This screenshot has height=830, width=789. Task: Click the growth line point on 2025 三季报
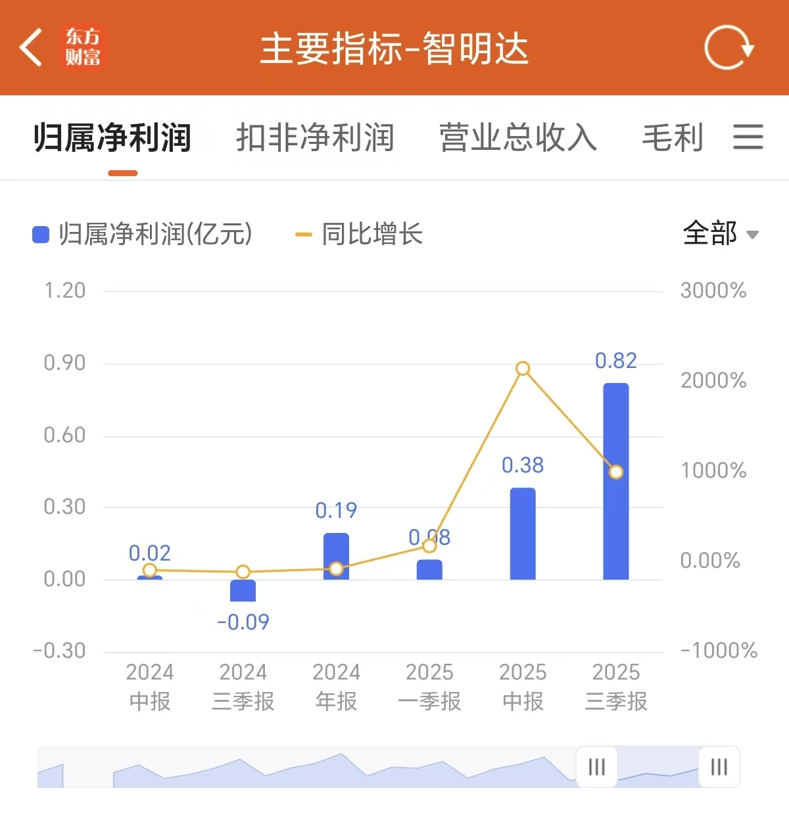(x=616, y=472)
